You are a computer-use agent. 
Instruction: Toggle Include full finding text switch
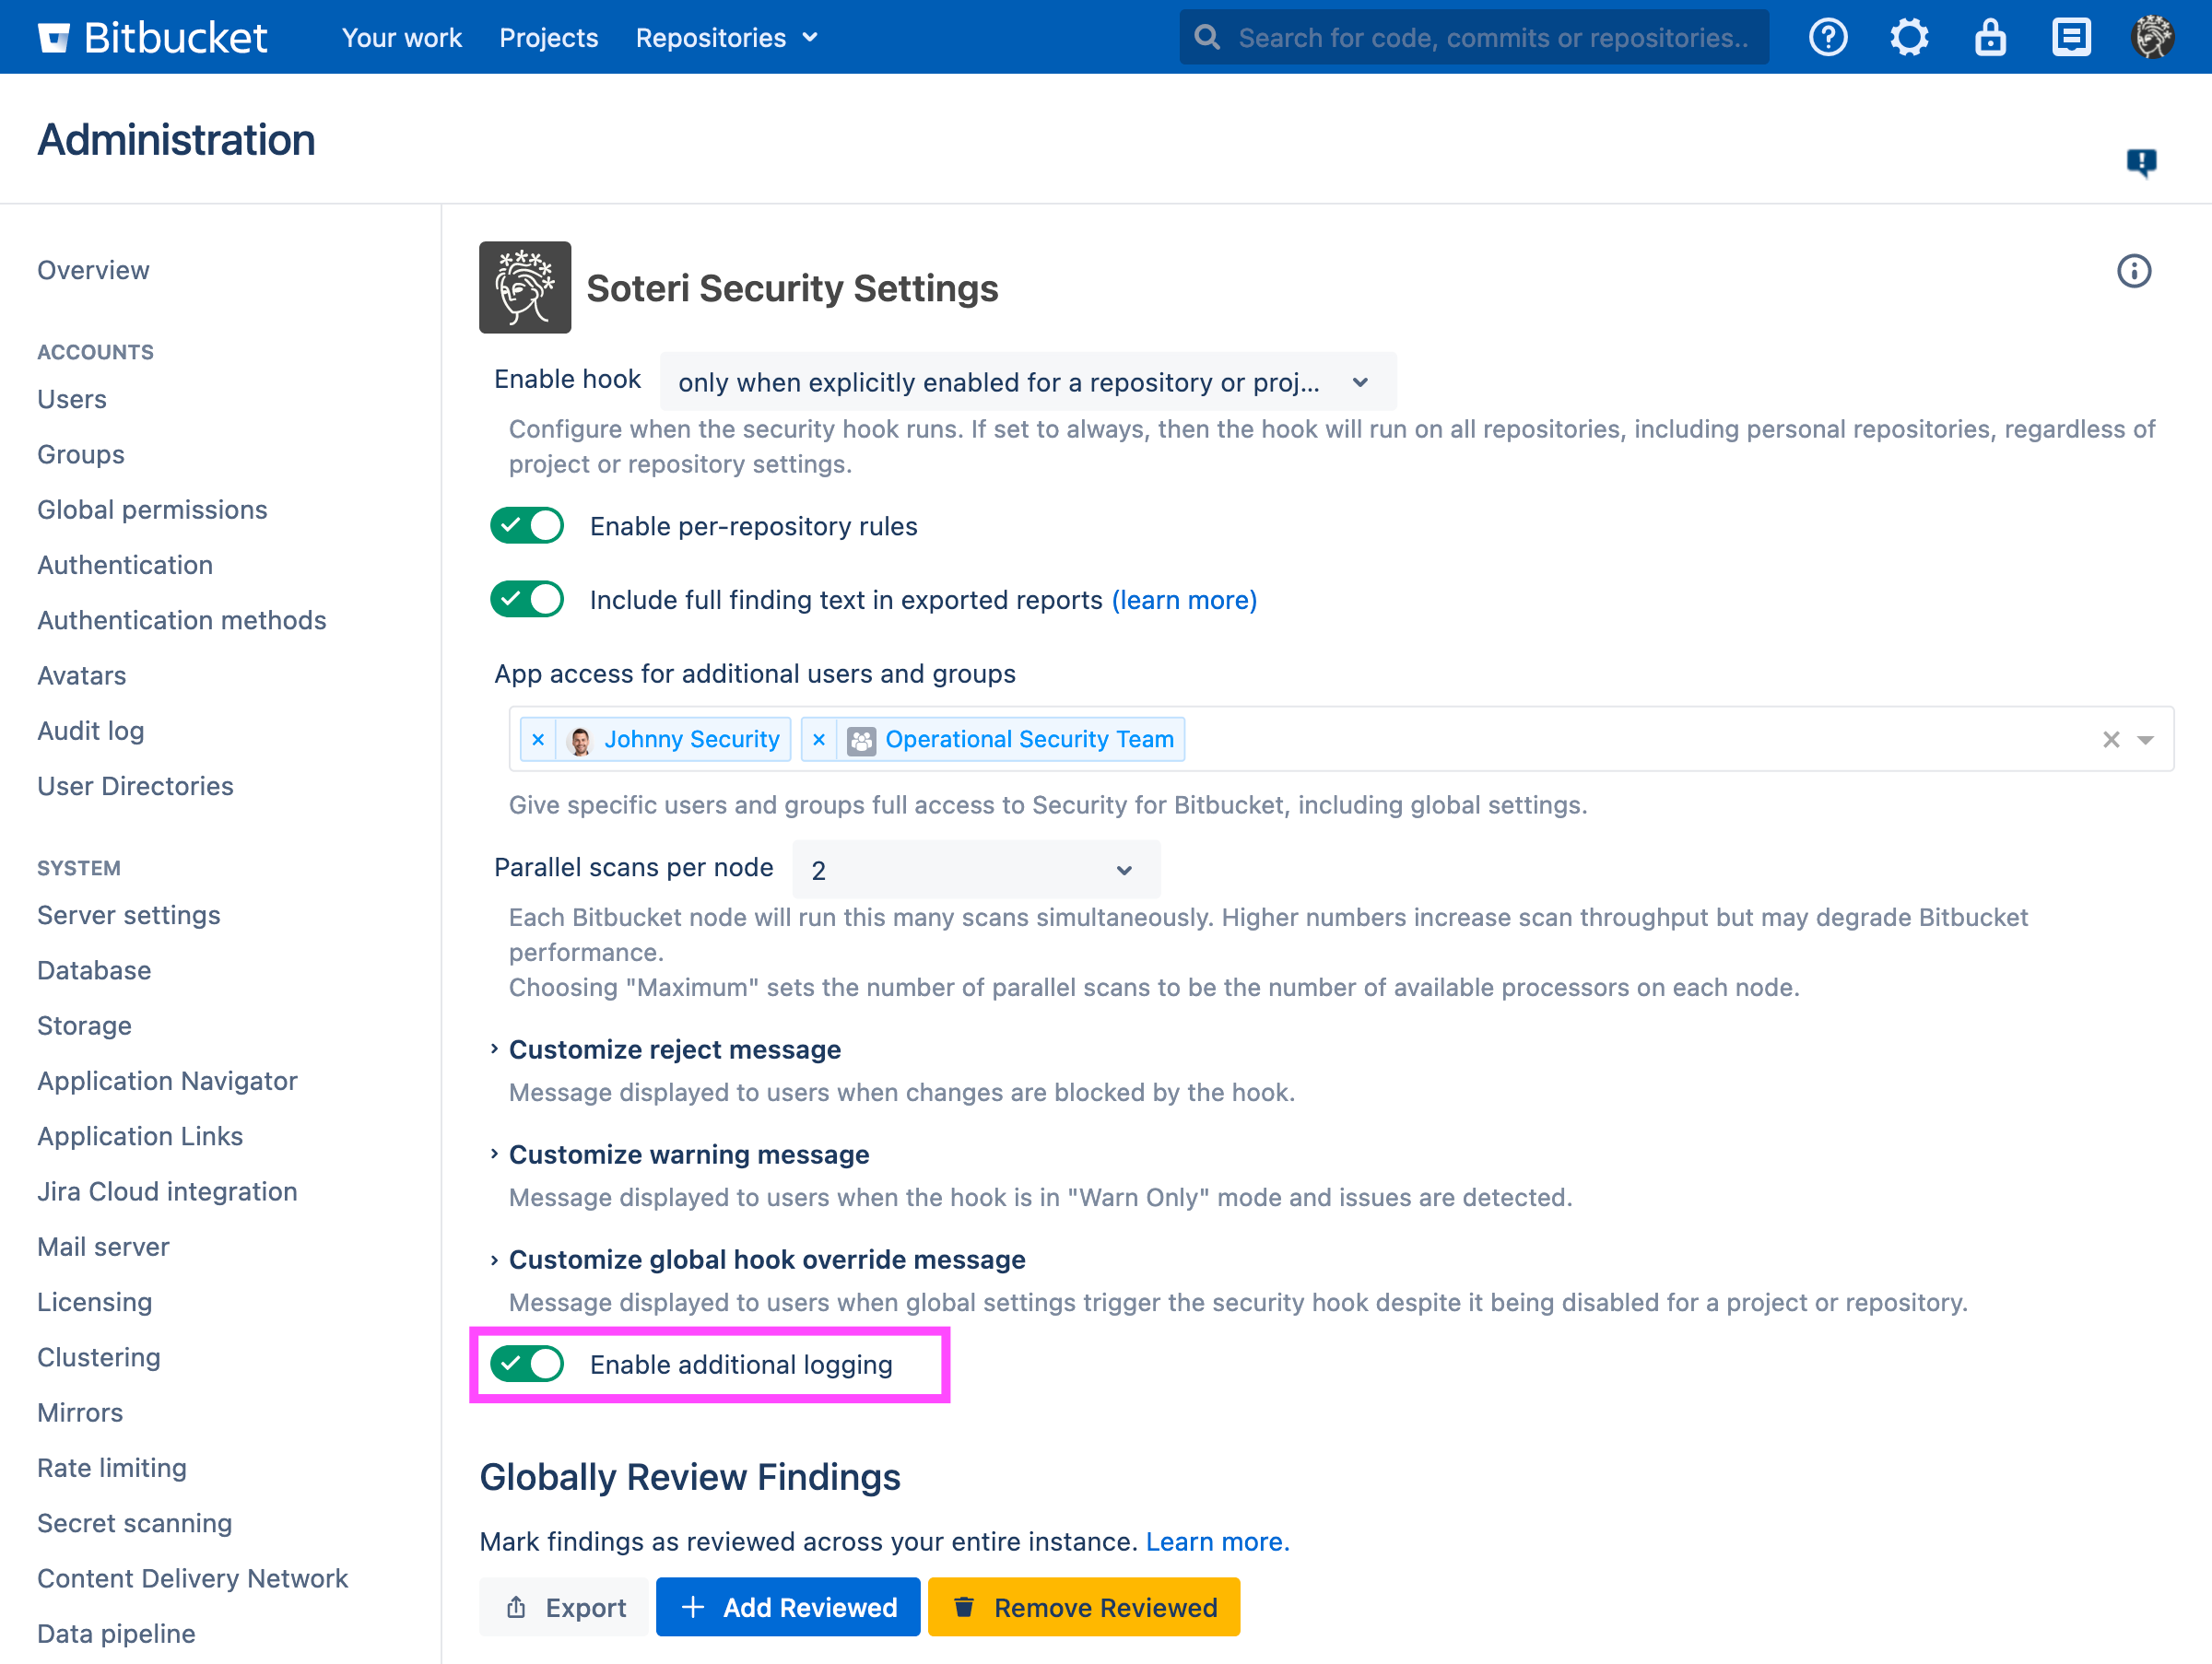coord(527,600)
